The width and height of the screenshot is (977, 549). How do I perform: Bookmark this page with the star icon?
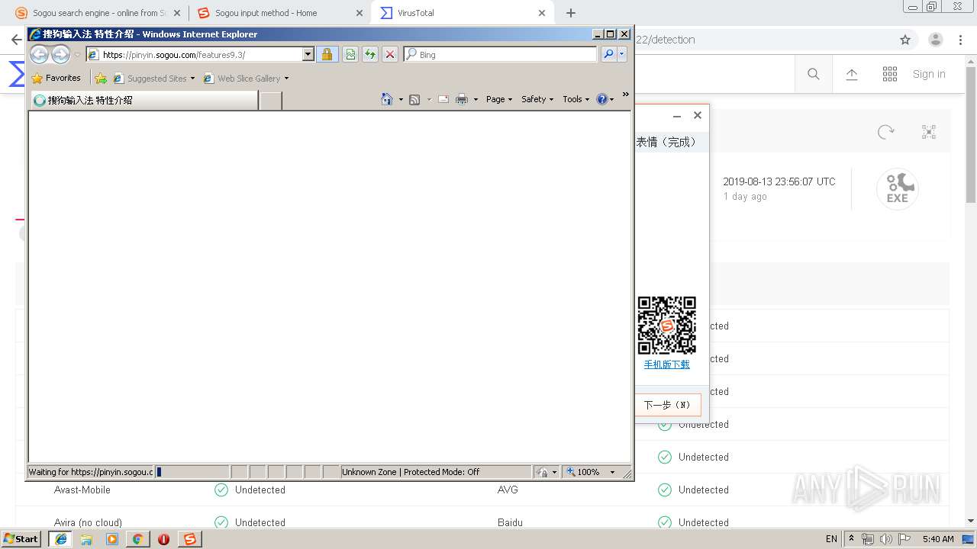coord(905,40)
